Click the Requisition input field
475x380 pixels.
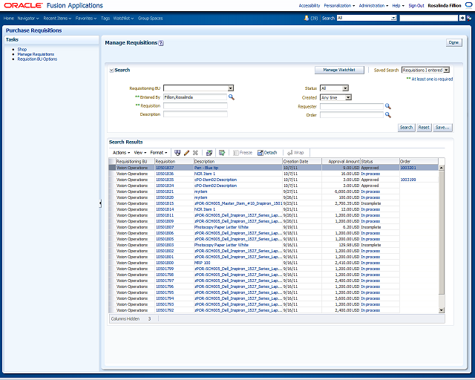195,105
